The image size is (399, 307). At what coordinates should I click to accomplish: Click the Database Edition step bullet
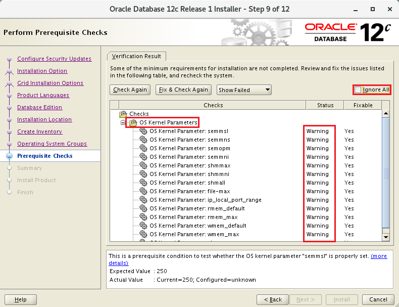click(x=10, y=108)
